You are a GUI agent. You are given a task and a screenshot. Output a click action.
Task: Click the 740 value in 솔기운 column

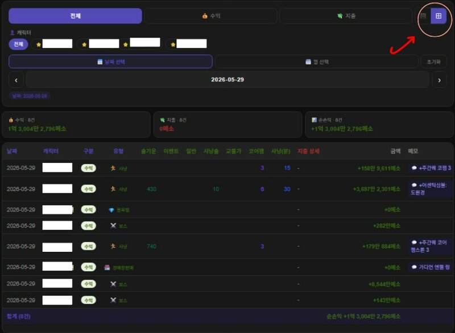(x=151, y=247)
